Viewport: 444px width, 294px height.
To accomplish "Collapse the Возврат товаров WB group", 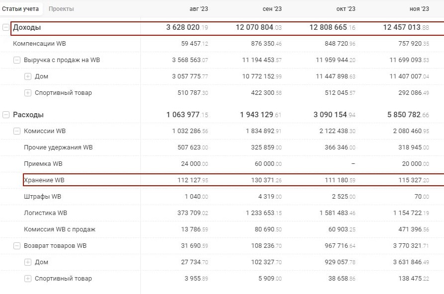I will (17, 246).
